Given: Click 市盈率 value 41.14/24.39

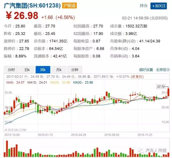Looking at the screenshot, I should 150,41.
